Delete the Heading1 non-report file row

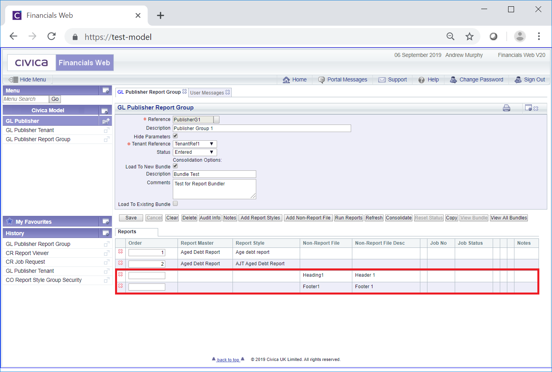(x=121, y=274)
